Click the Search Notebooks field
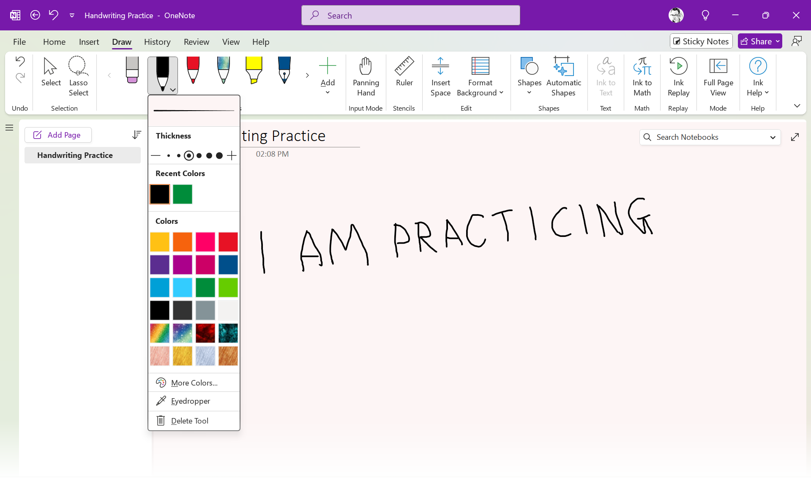 click(x=710, y=137)
